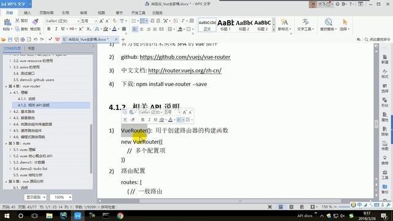Align paragraph text to the left
The width and height of the screenshot is (393, 221).
coord(135,29)
